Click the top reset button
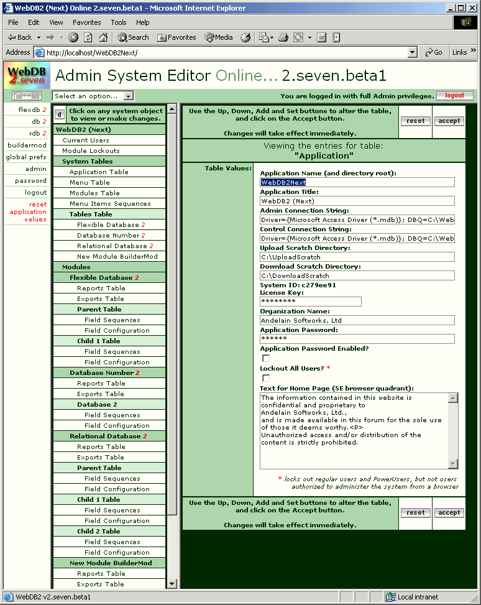The height and width of the screenshot is (605, 481). point(415,121)
